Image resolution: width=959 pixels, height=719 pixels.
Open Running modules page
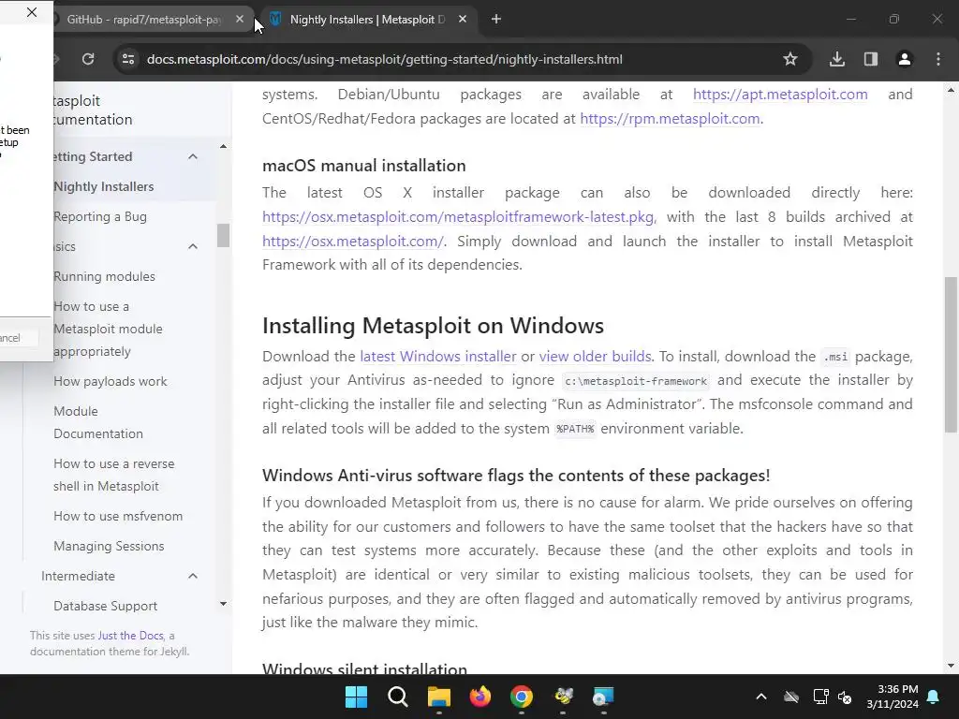[x=104, y=276]
